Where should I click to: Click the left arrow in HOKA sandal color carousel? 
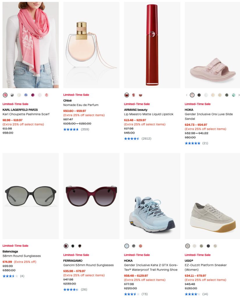click(x=186, y=95)
